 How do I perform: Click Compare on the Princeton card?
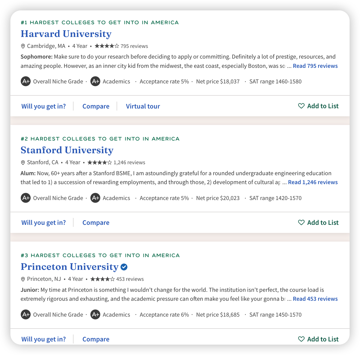pyautogui.click(x=96, y=339)
